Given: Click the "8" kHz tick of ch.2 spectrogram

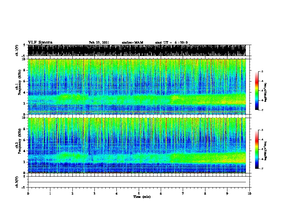Looking at the screenshot, I should pos(25,129).
